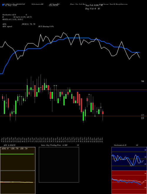This screenshot has width=147, height=194.
Task: Click the "Intra Day Trading Price & MRSI" title
Action: 60,145
